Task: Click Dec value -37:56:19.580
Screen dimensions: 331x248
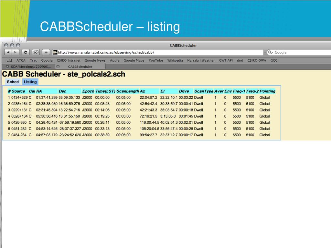Action: point(70,122)
